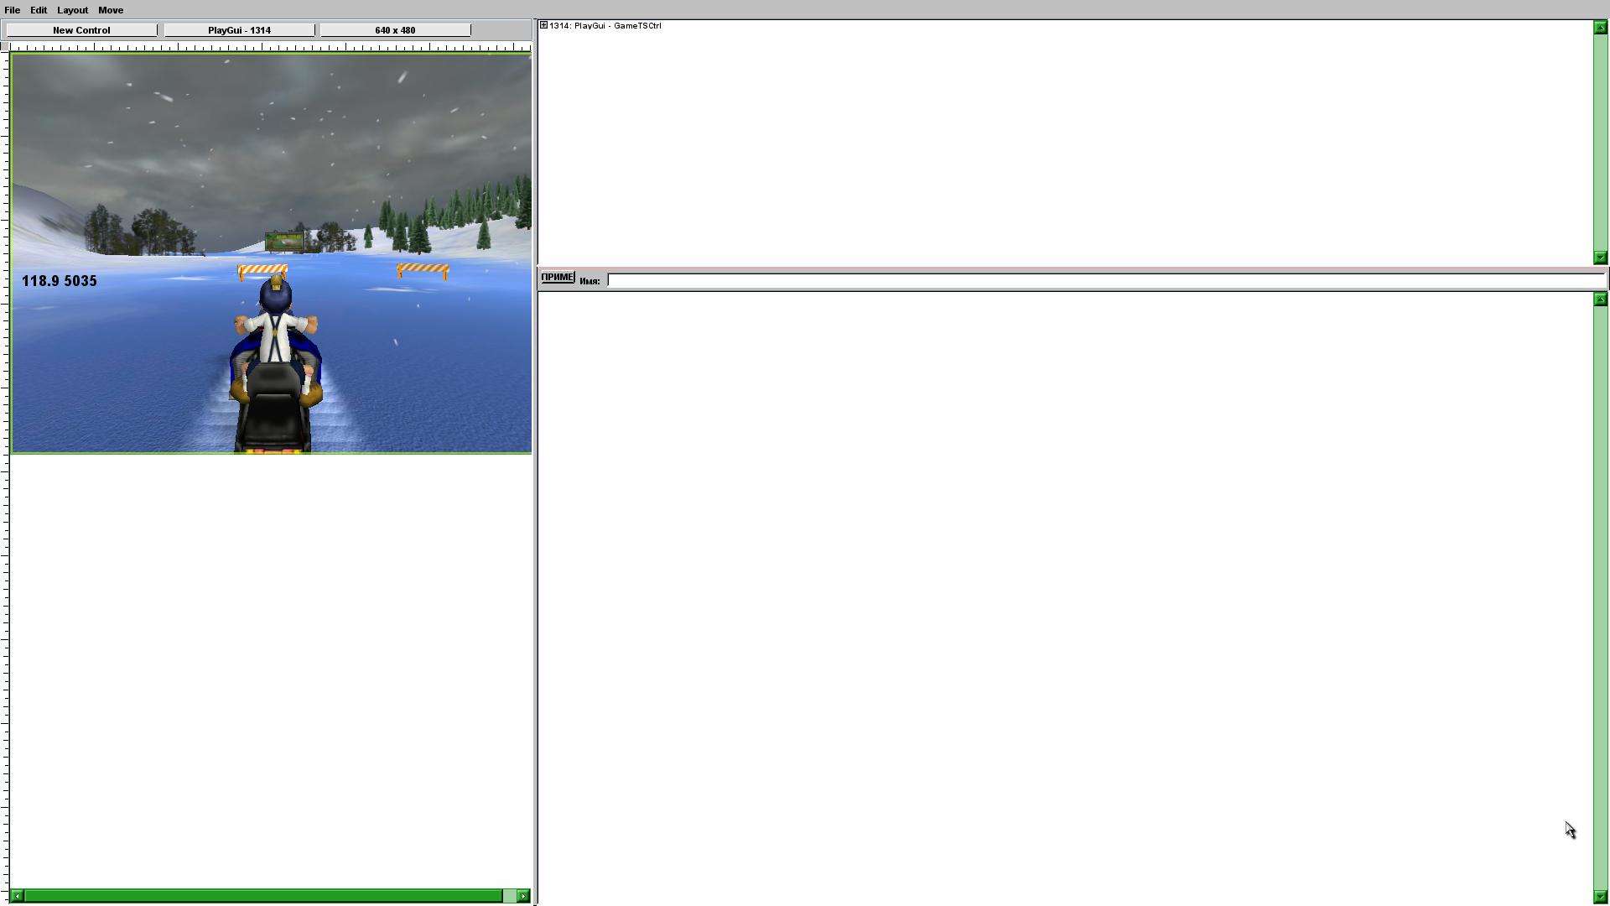
Task: Click the inspector panel vertical scrollbar
Action: 1600,598
